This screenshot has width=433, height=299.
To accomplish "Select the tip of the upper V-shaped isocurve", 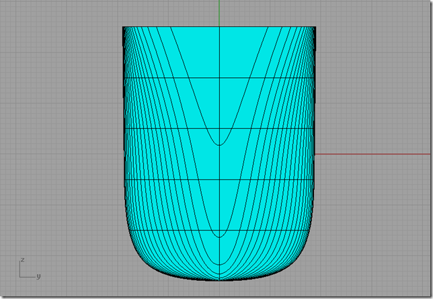I will 220,144.
